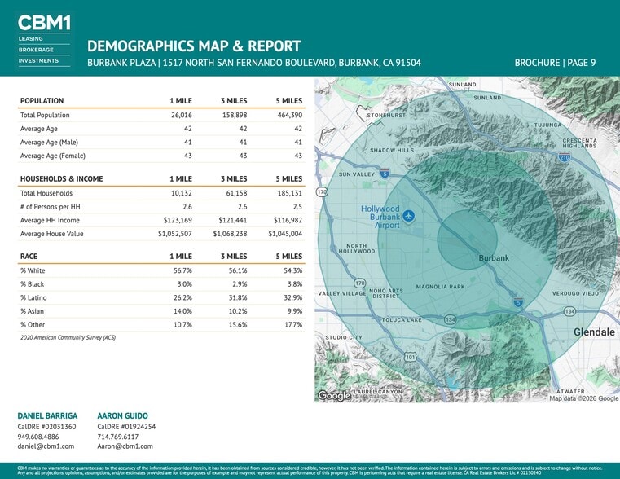Click the CBM1 logo
The image size is (620, 479).
(44, 40)
